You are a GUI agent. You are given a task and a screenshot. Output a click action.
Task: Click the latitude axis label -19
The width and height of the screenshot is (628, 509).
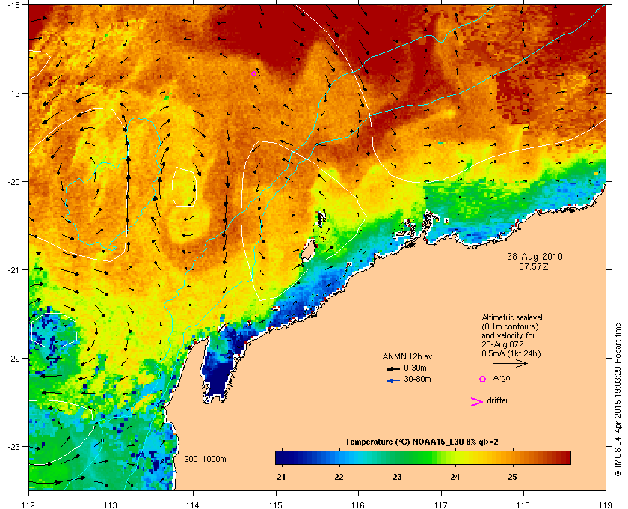[x=13, y=93]
